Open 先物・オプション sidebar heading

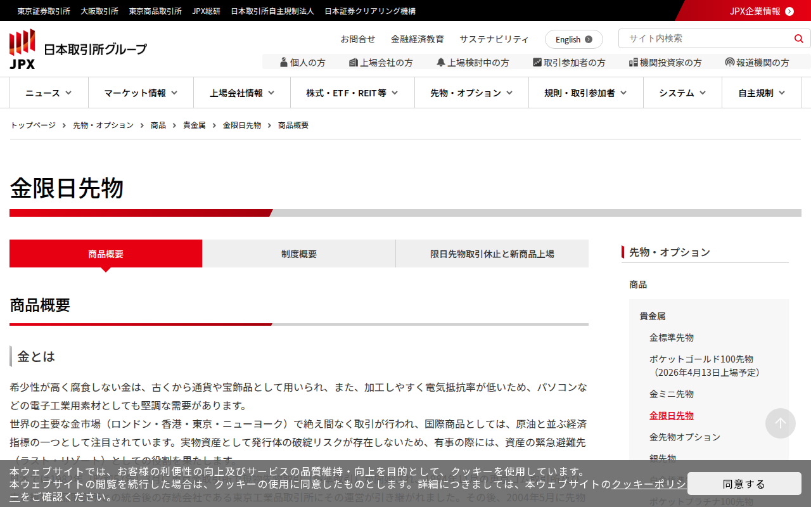coord(670,252)
